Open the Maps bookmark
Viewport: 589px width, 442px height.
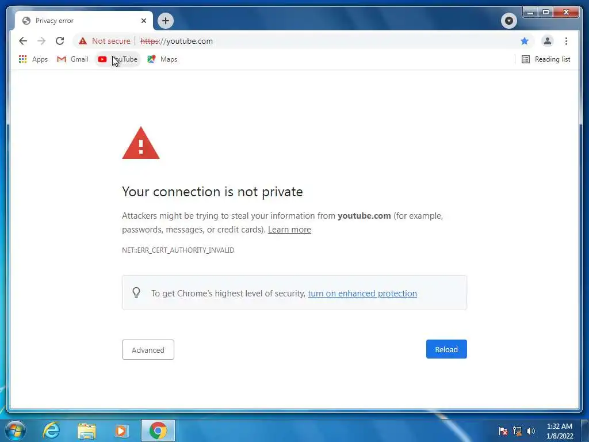[162, 59]
